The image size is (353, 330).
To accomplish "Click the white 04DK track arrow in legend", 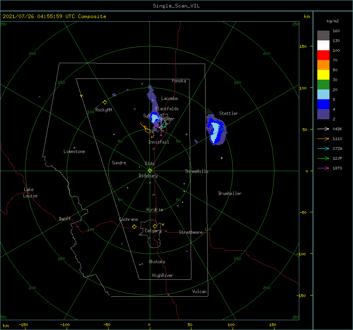I will (x=323, y=129).
